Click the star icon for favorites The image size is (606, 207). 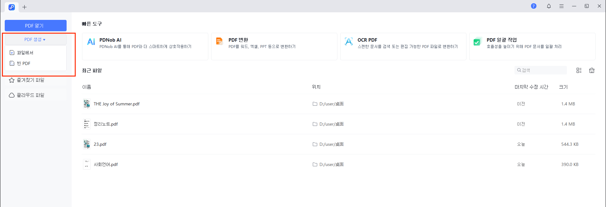tap(12, 80)
